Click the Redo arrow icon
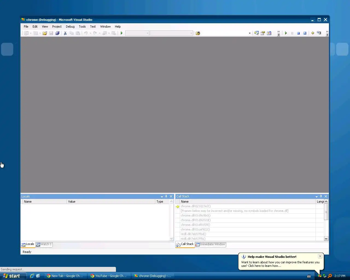Image resolution: width=350 pixels, height=280 pixels. click(95, 33)
